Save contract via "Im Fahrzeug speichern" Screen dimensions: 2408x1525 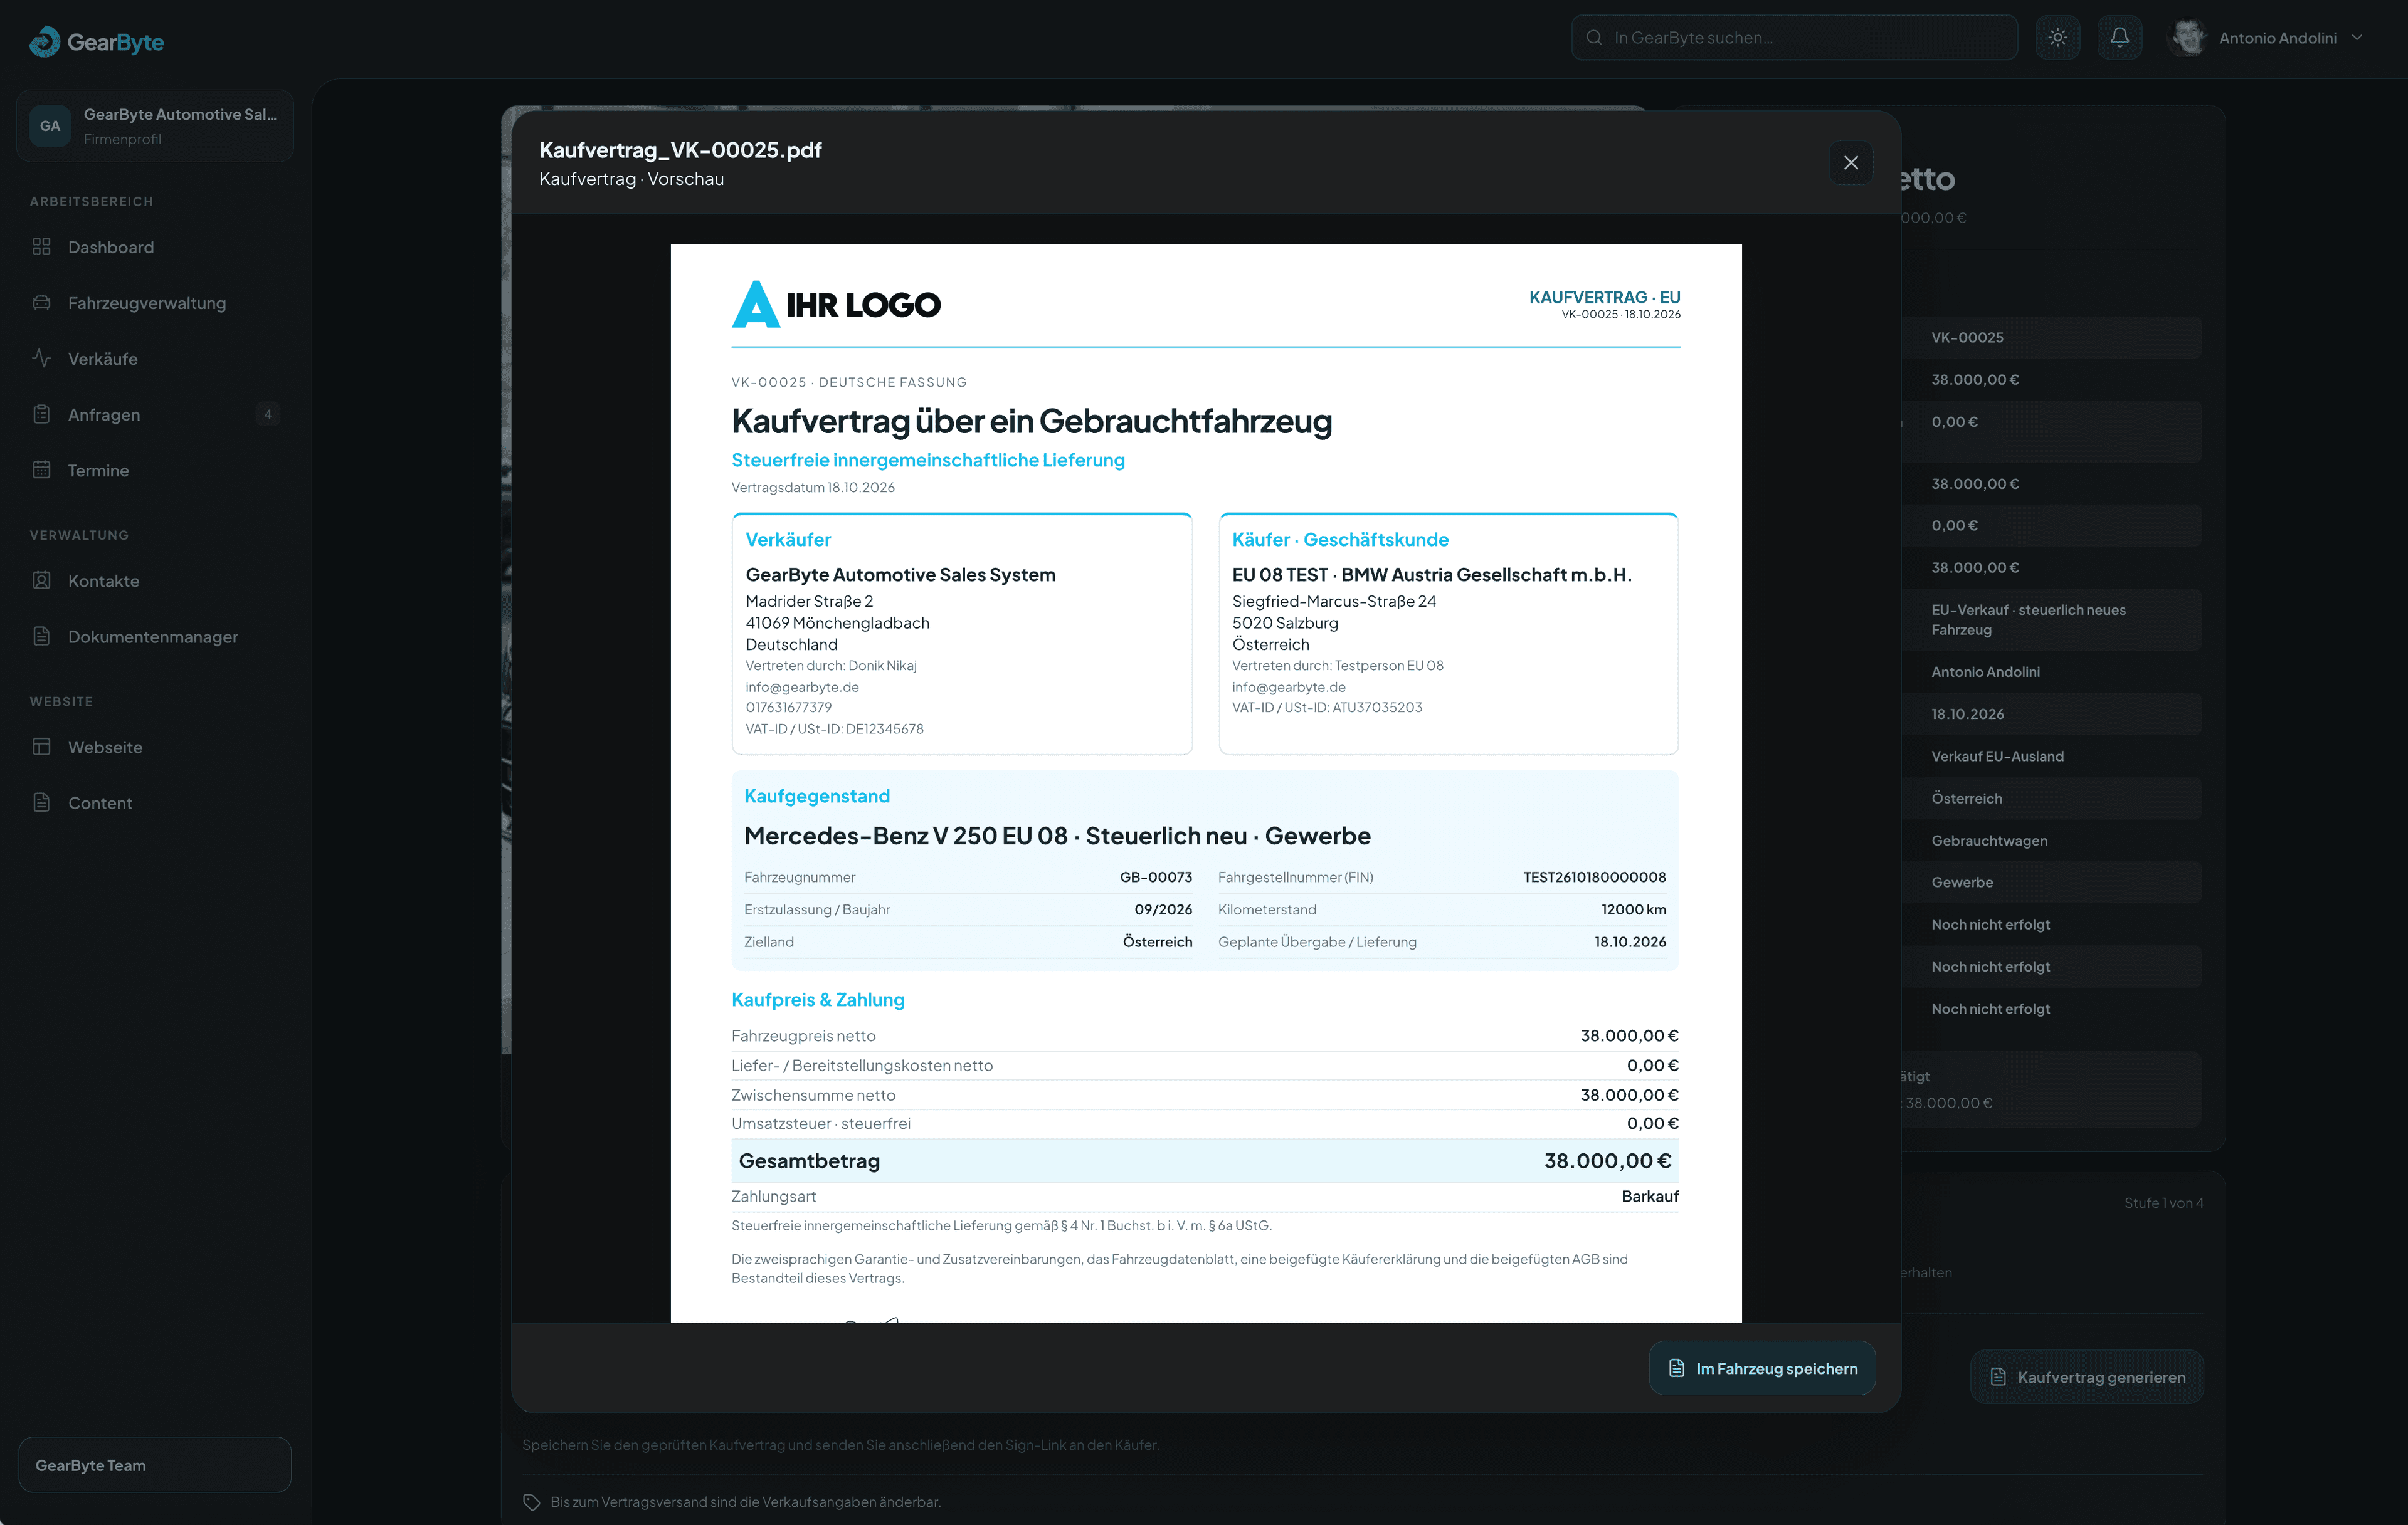(1761, 1368)
